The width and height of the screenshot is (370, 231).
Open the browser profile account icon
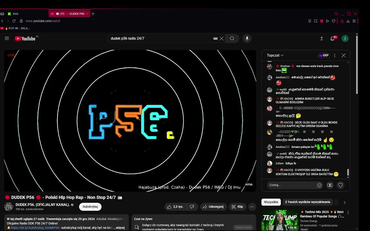click(x=342, y=21)
